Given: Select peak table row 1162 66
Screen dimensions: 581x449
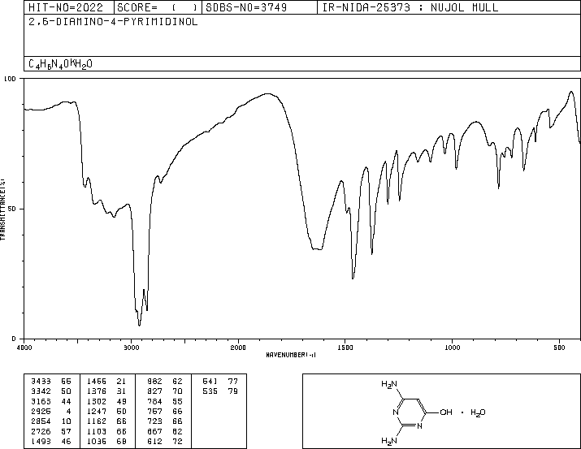Looking at the screenshot, I should [x=106, y=421].
